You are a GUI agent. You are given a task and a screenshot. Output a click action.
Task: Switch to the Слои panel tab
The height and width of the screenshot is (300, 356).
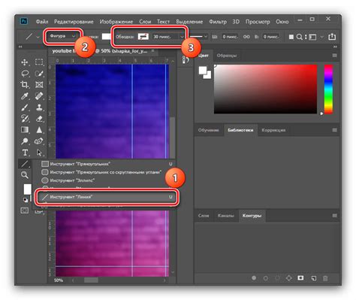click(204, 216)
